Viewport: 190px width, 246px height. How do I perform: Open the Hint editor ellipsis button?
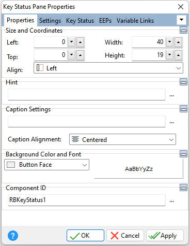[x=172, y=95]
